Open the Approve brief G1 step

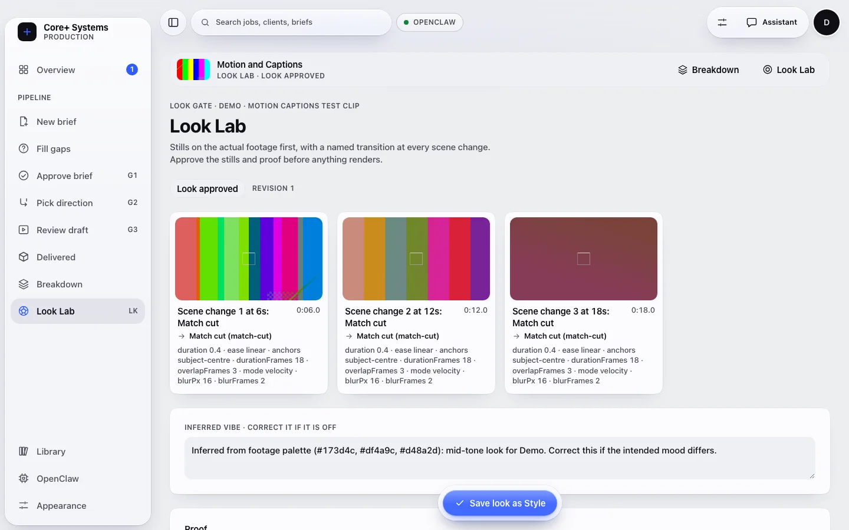point(78,176)
